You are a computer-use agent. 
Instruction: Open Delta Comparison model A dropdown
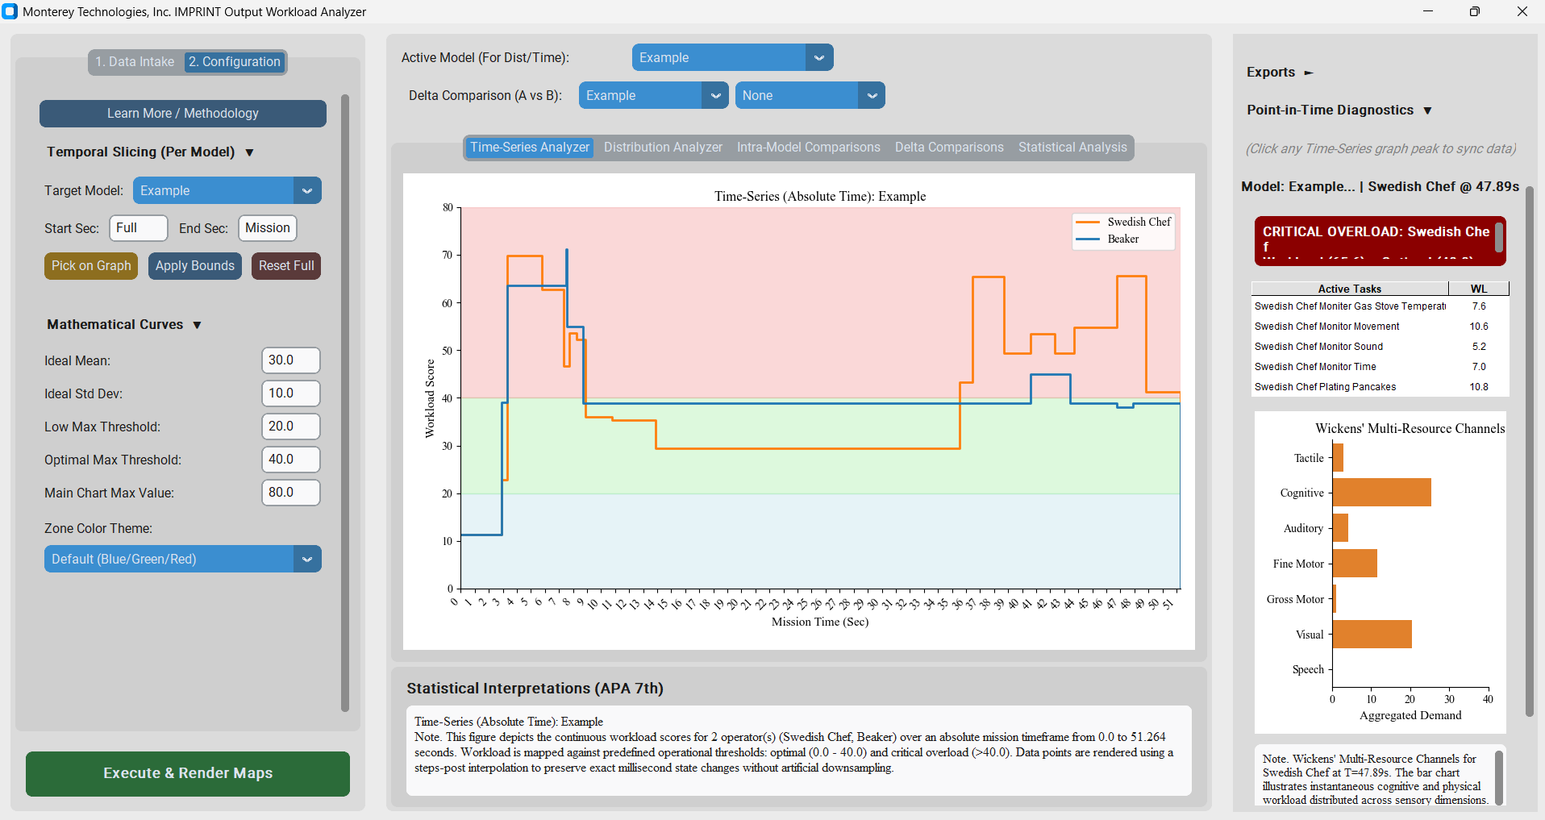tap(654, 96)
